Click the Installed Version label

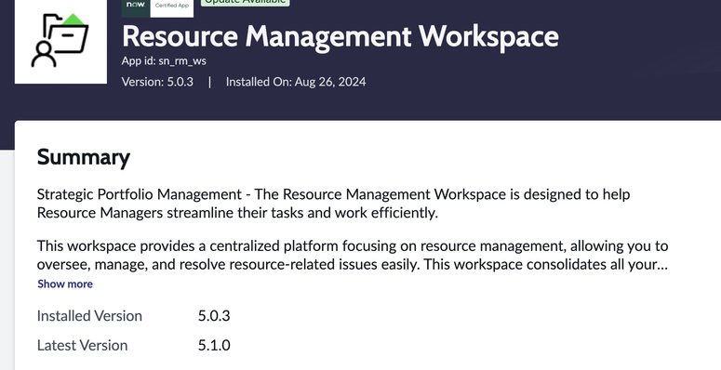[89, 316]
